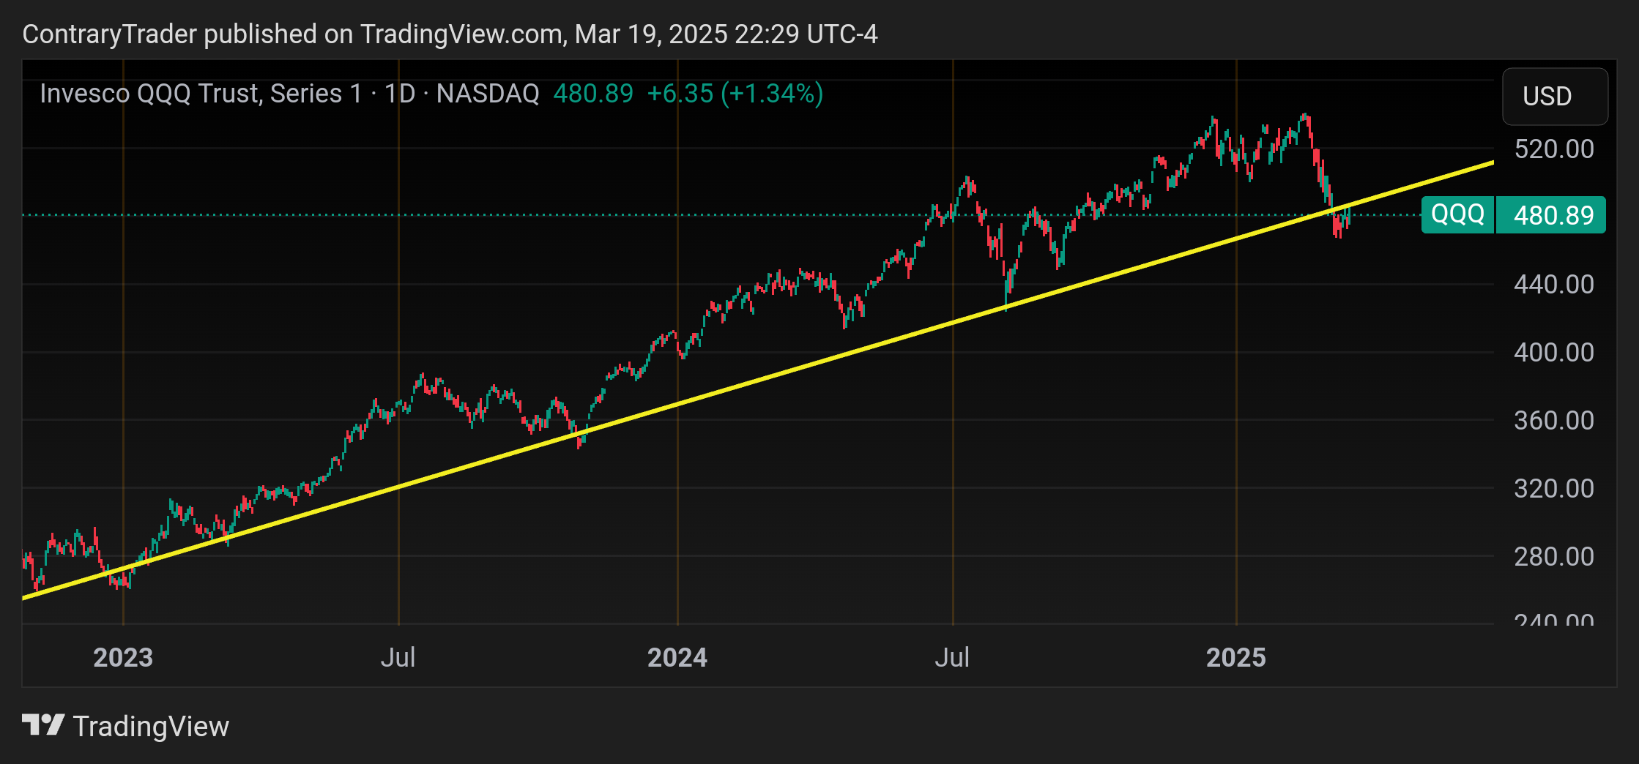Viewport: 1639px width, 764px height.
Task: Click the 400.00 price axis label
Action: 1554,352
